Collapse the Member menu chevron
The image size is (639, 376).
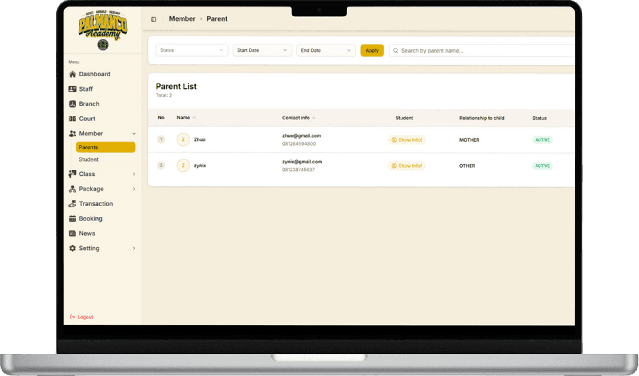(134, 134)
